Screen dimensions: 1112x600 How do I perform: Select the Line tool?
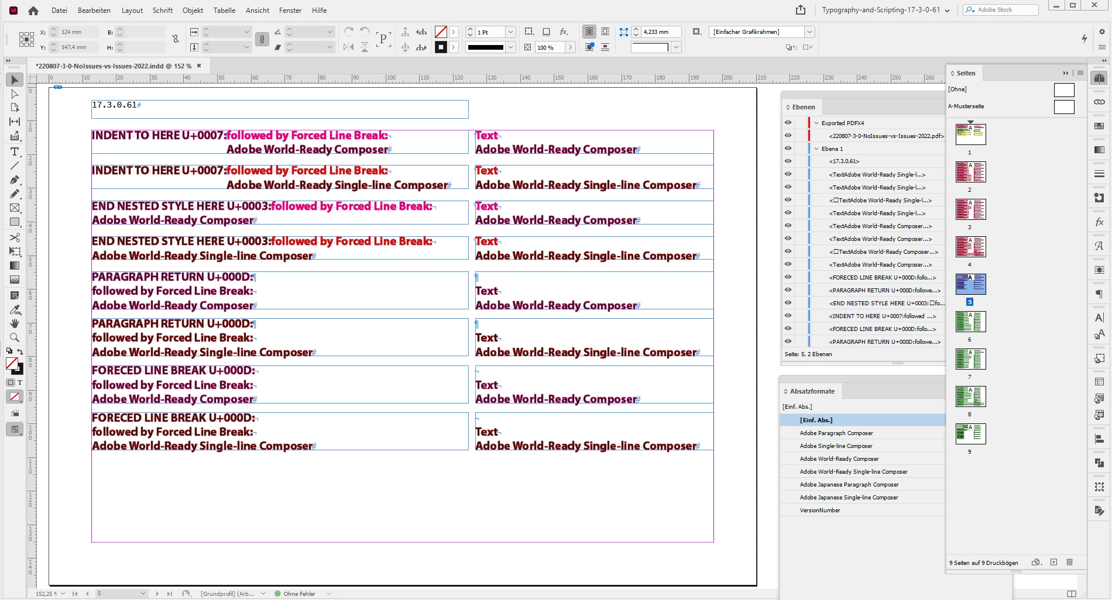[x=15, y=165]
